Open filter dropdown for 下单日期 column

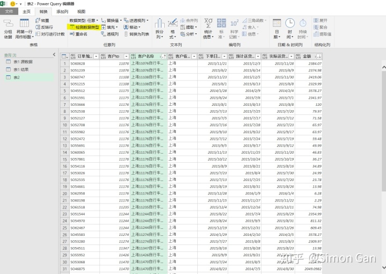point(224,56)
